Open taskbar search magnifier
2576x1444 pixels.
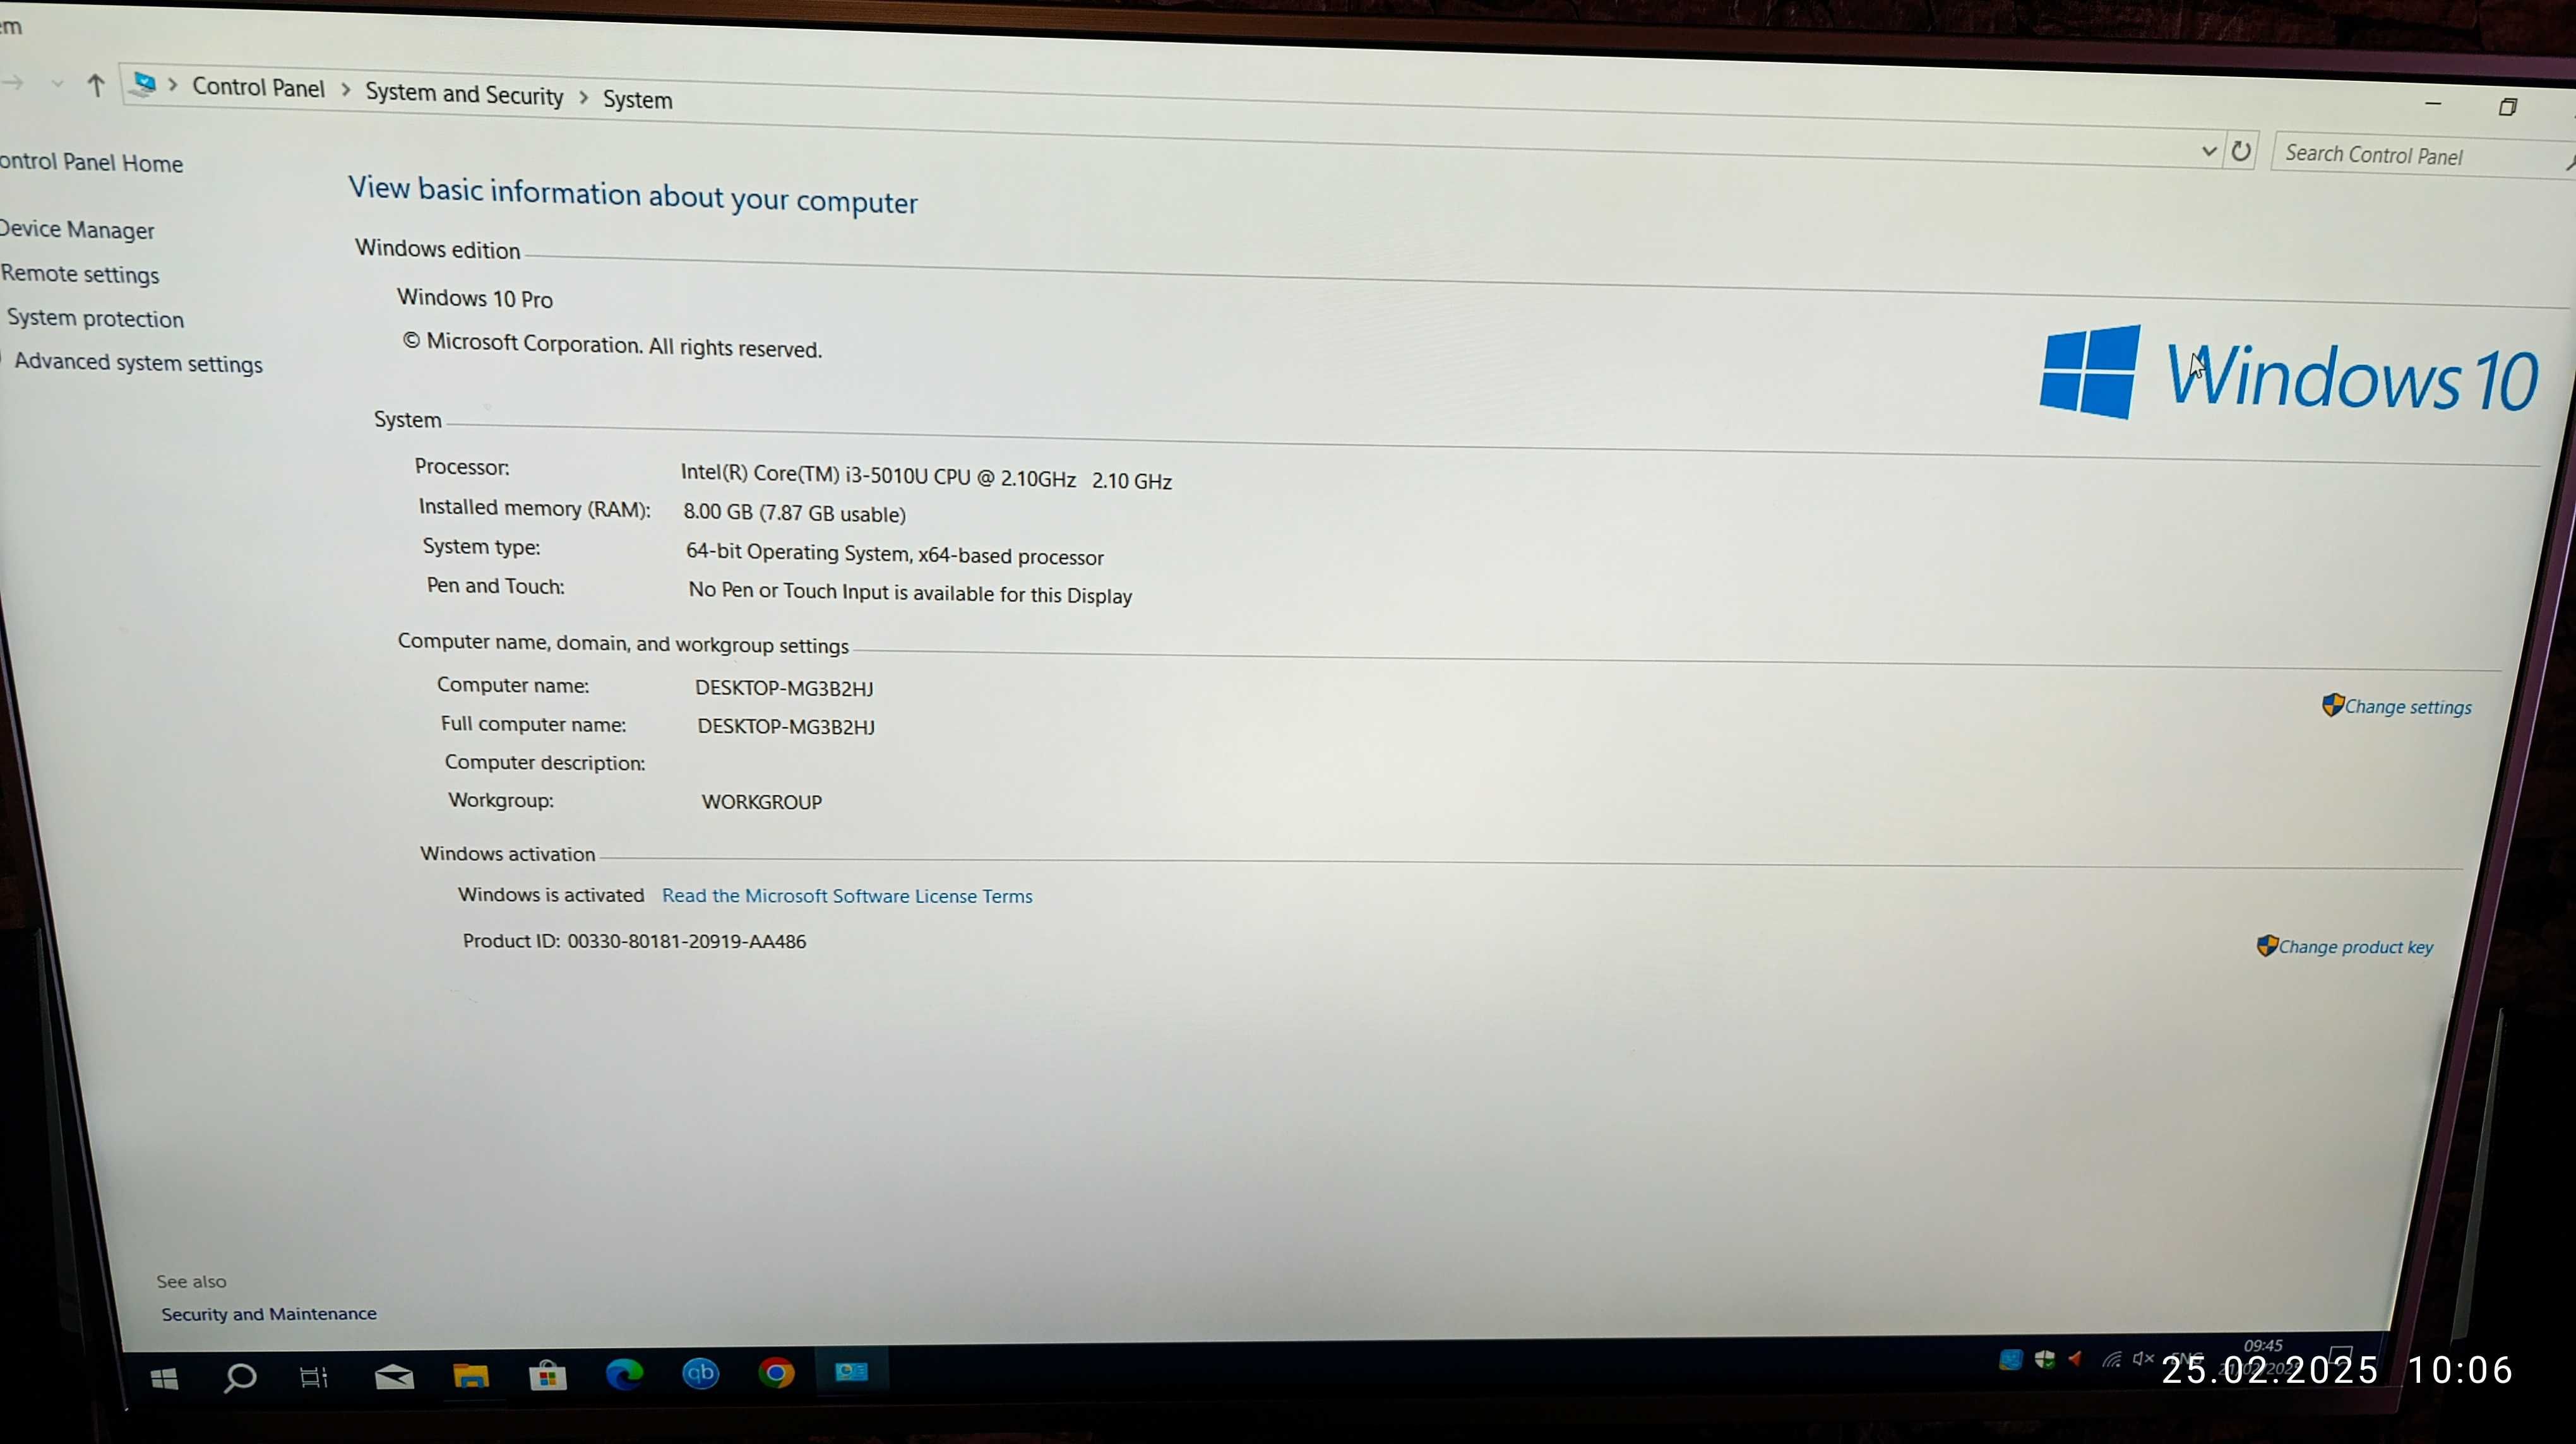click(239, 1378)
